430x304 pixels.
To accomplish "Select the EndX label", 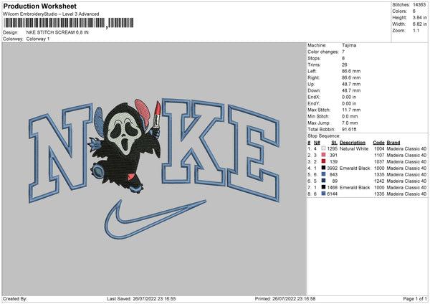I will [x=314, y=97].
